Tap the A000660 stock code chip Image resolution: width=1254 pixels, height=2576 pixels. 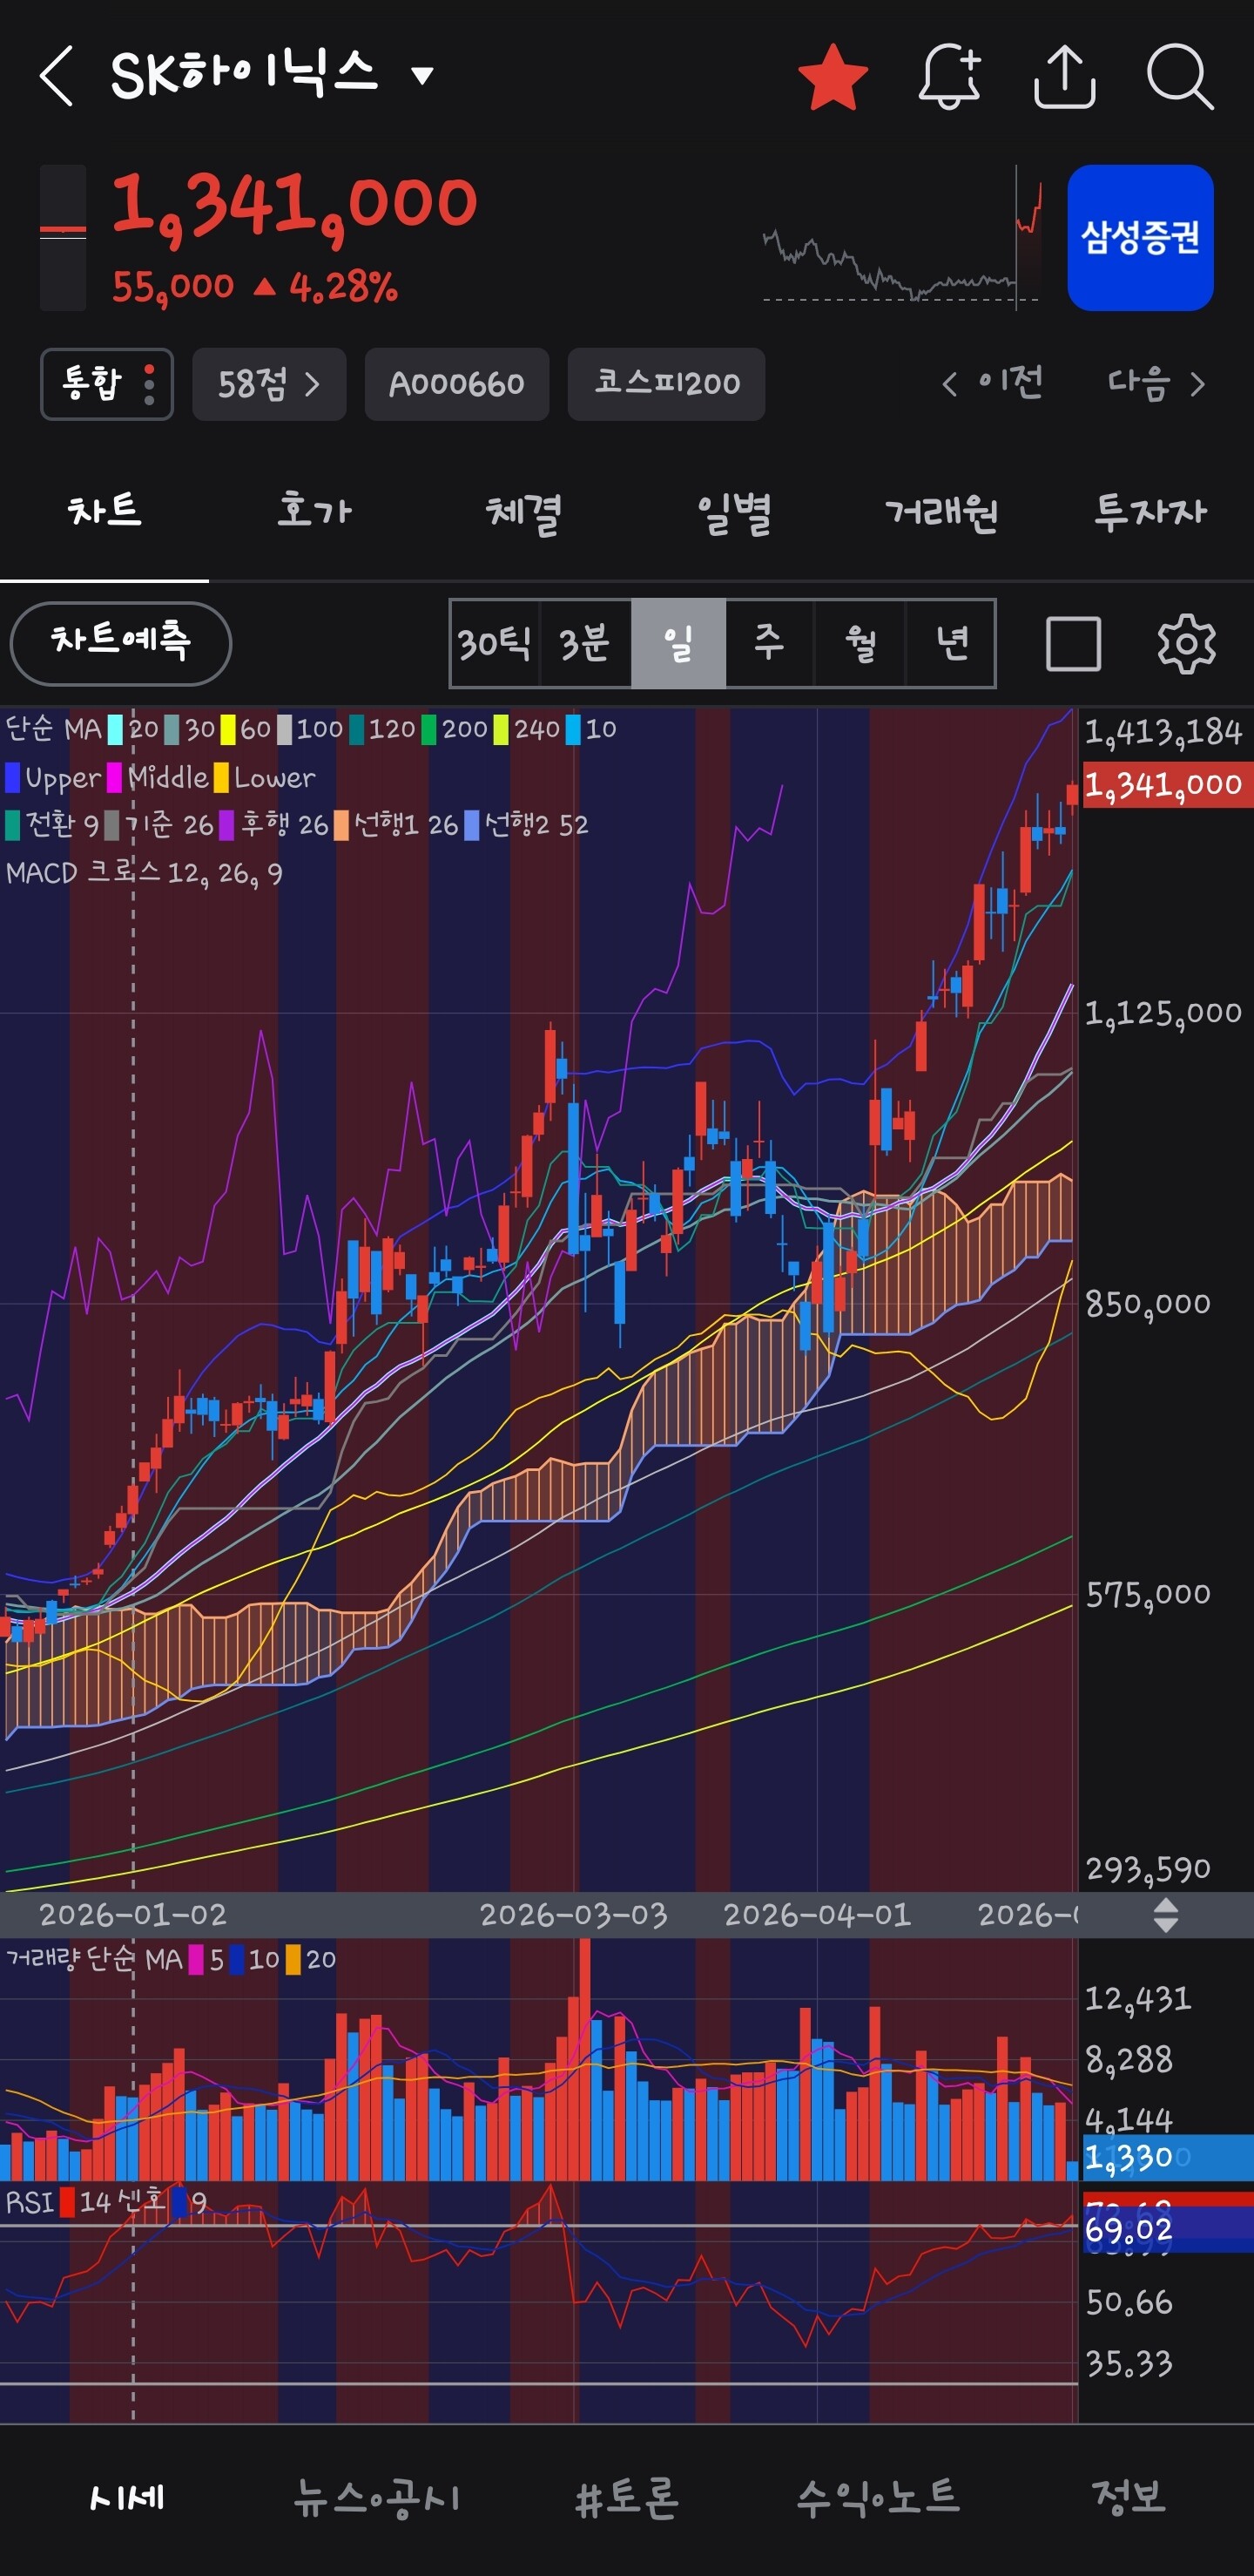coord(456,384)
